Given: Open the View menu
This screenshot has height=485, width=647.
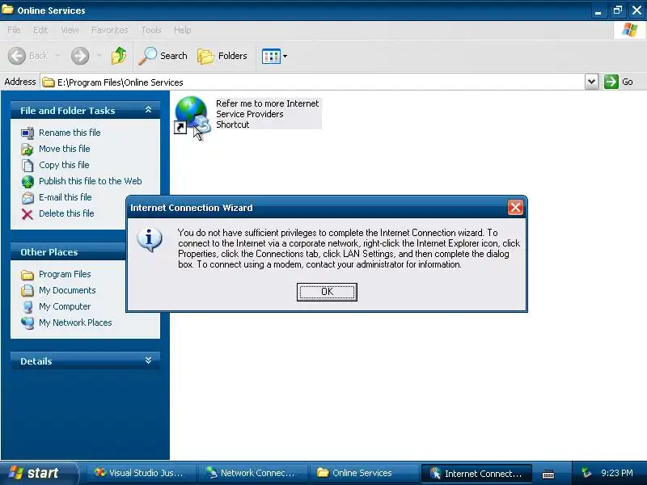Looking at the screenshot, I should pos(70,30).
